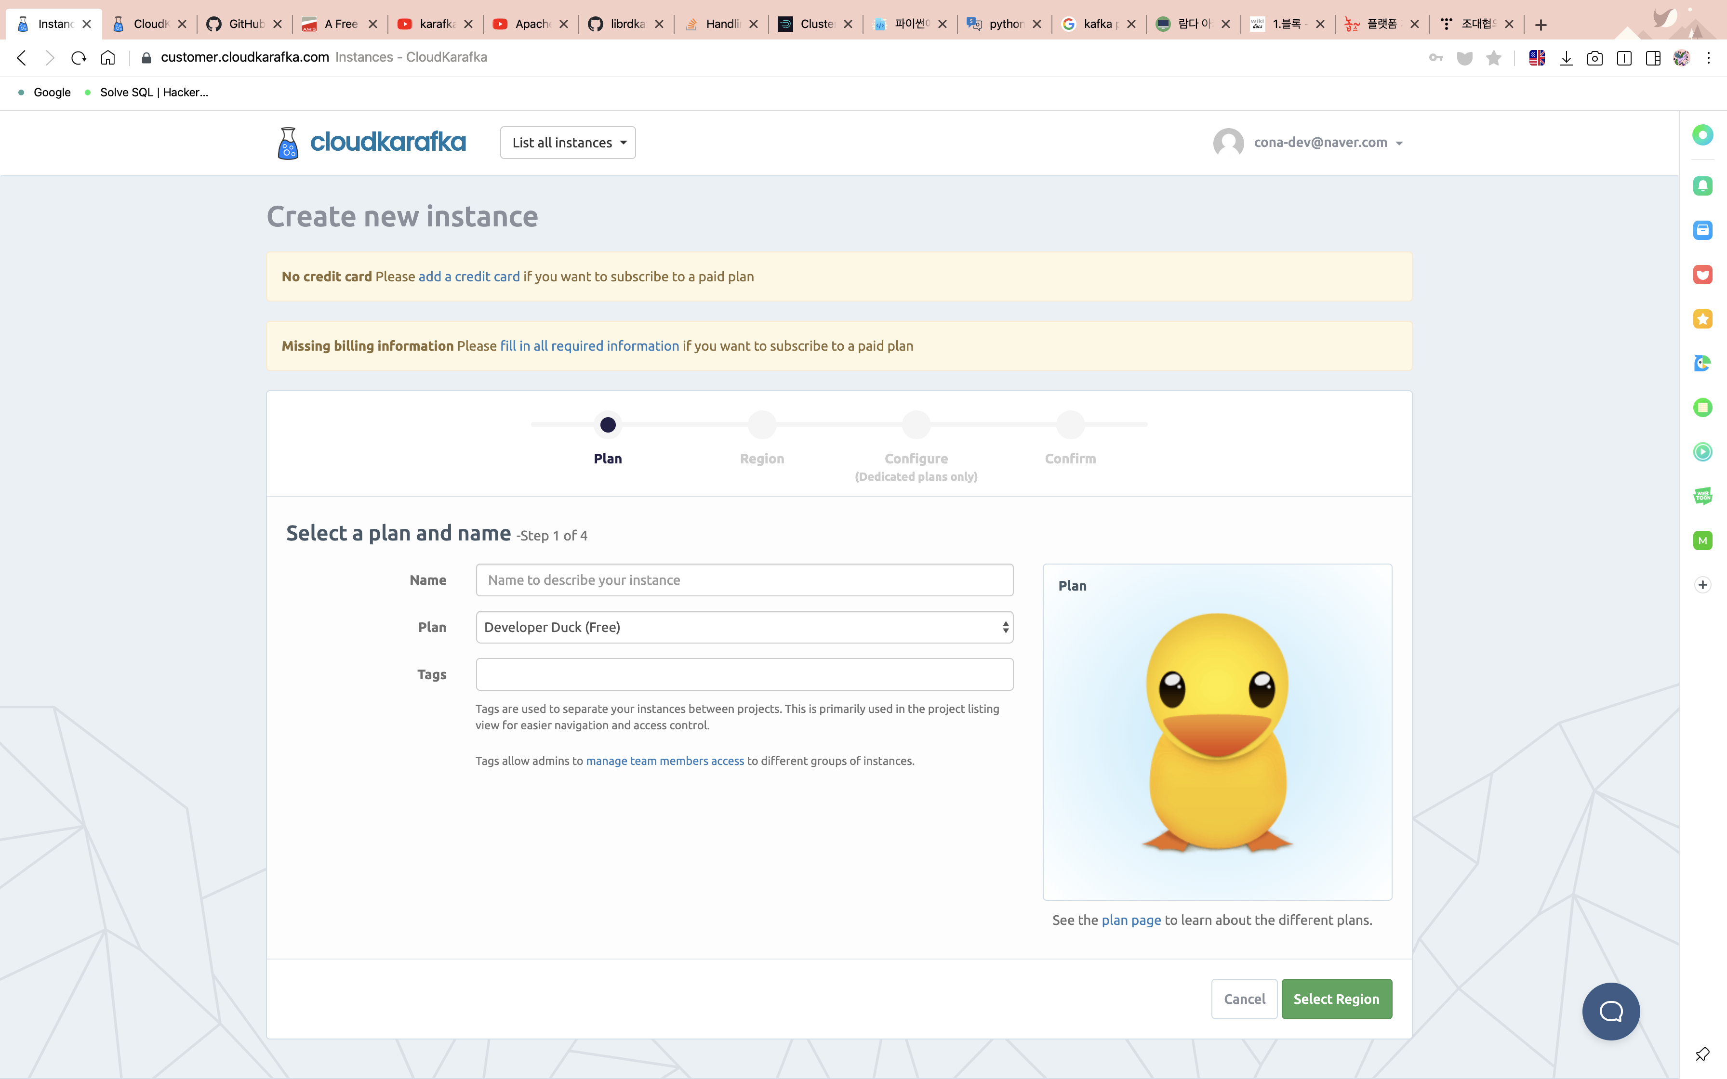Image resolution: width=1727 pixels, height=1079 pixels.
Task: Open the green M sidebar icon
Action: 1702,540
